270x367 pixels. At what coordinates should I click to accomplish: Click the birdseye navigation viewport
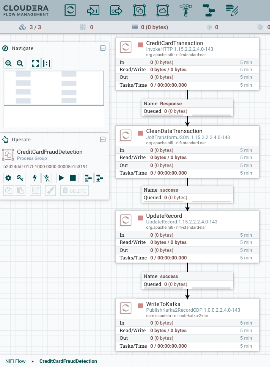click(54, 88)
